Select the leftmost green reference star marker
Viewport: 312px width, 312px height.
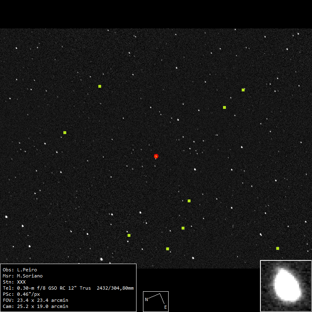(65, 132)
